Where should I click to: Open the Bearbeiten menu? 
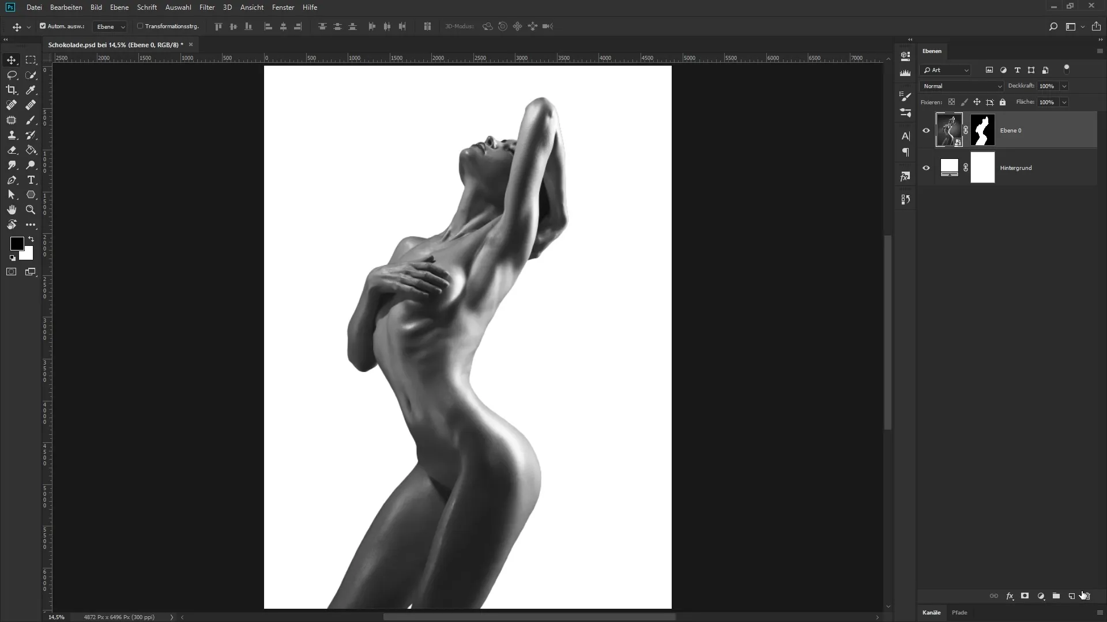(x=66, y=7)
